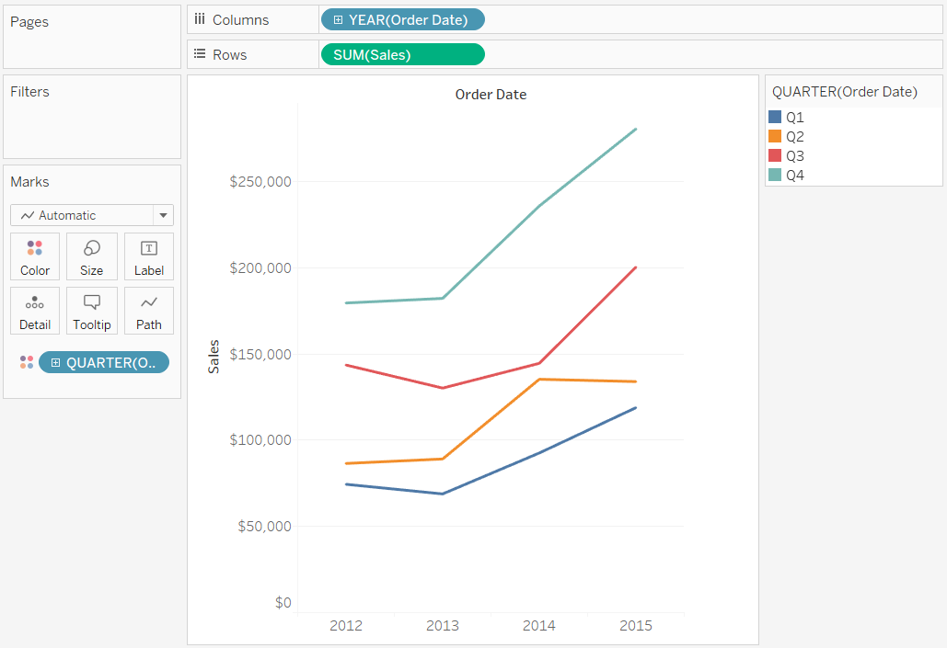Click the $0 axis tick label
The width and height of the screenshot is (947, 648).
(283, 602)
